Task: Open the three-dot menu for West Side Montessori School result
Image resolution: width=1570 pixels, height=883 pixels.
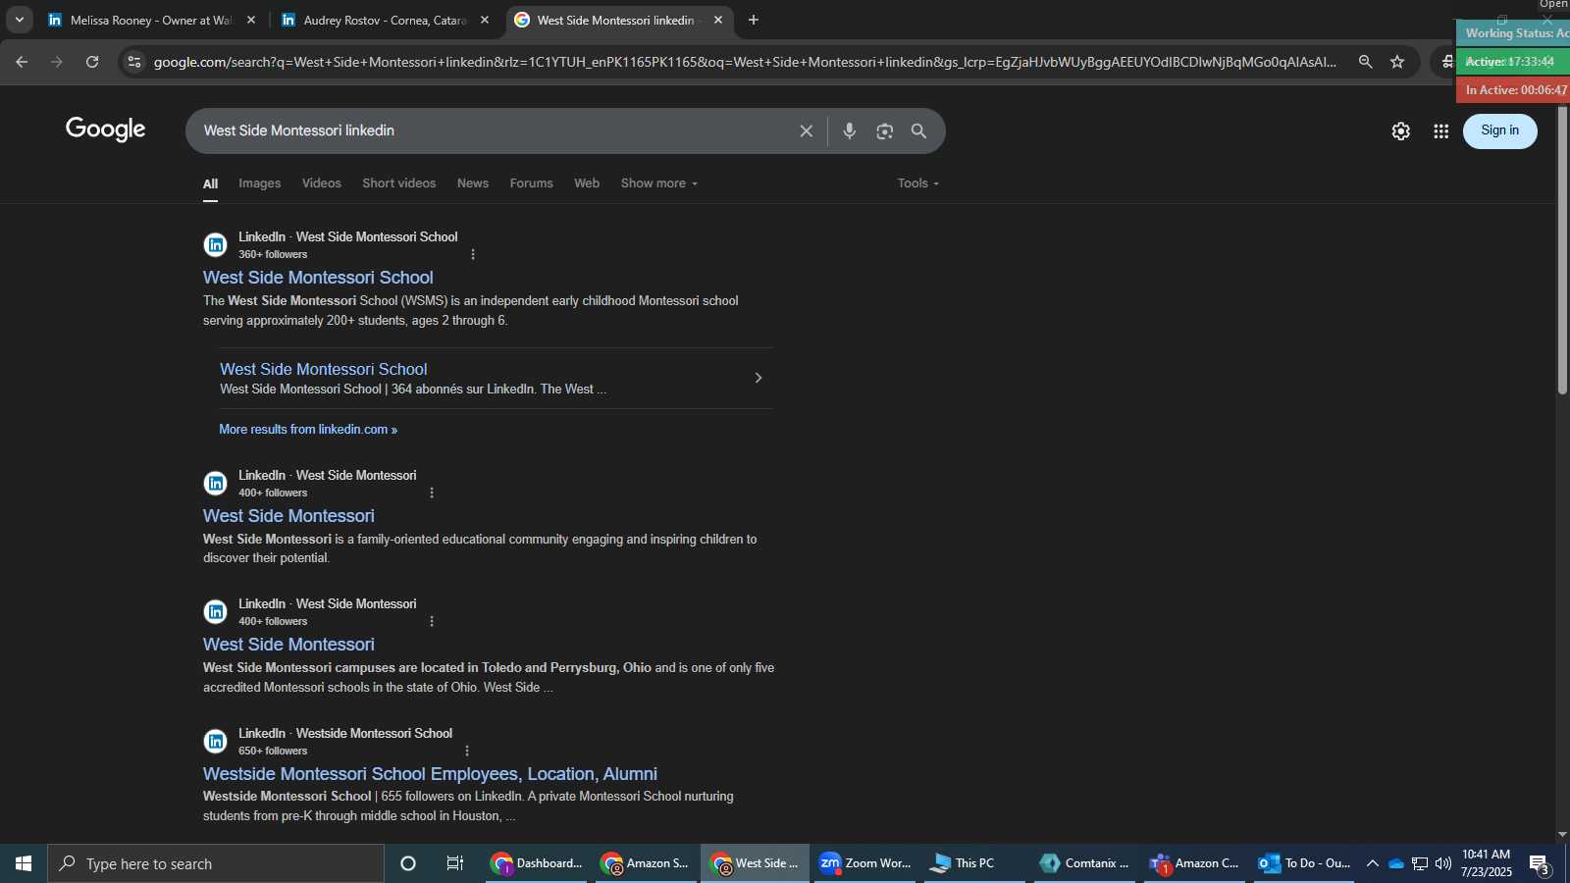Action: point(473,255)
